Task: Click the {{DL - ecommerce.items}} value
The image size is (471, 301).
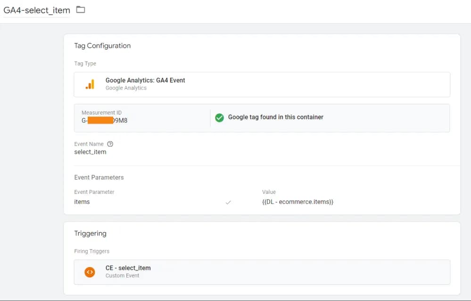Action: (x=297, y=202)
